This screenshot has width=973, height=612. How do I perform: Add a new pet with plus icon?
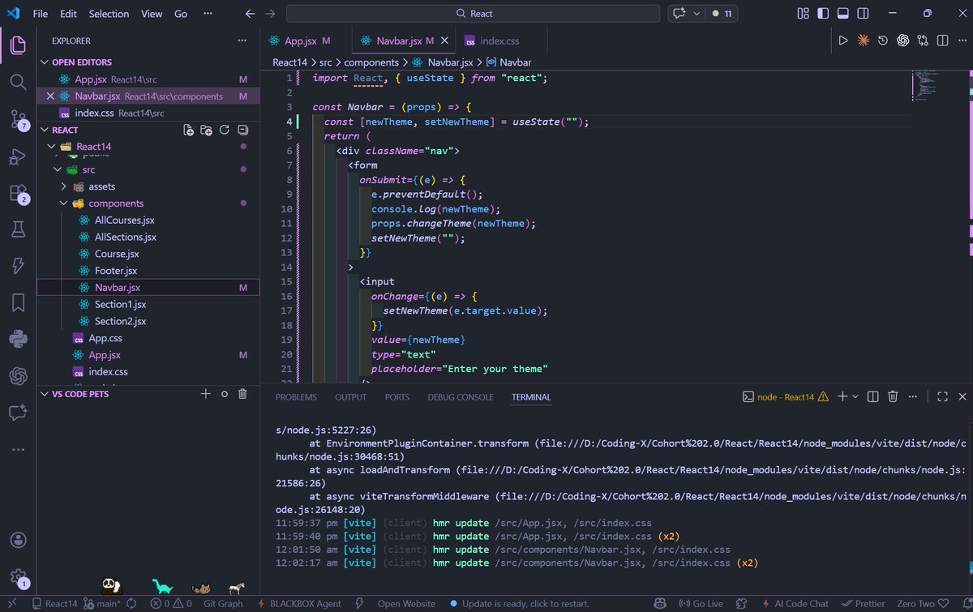tap(205, 394)
